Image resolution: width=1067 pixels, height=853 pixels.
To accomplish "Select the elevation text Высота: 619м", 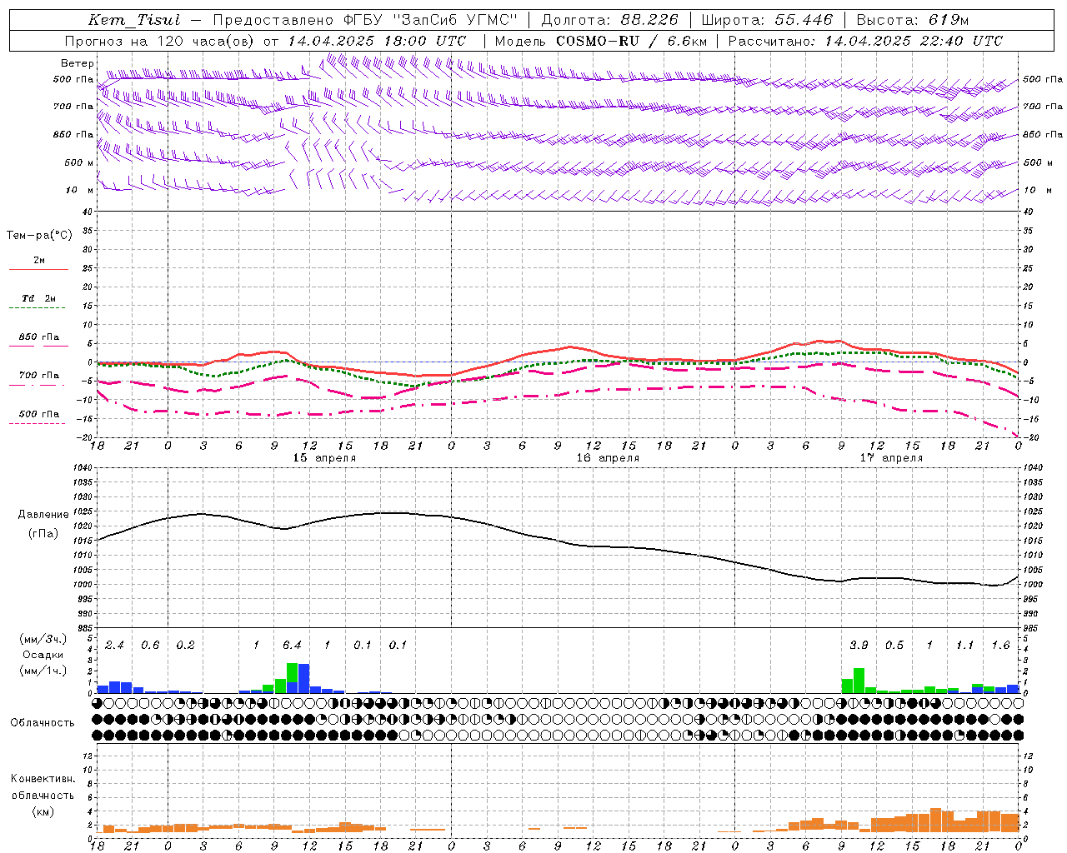I will 913,20.
